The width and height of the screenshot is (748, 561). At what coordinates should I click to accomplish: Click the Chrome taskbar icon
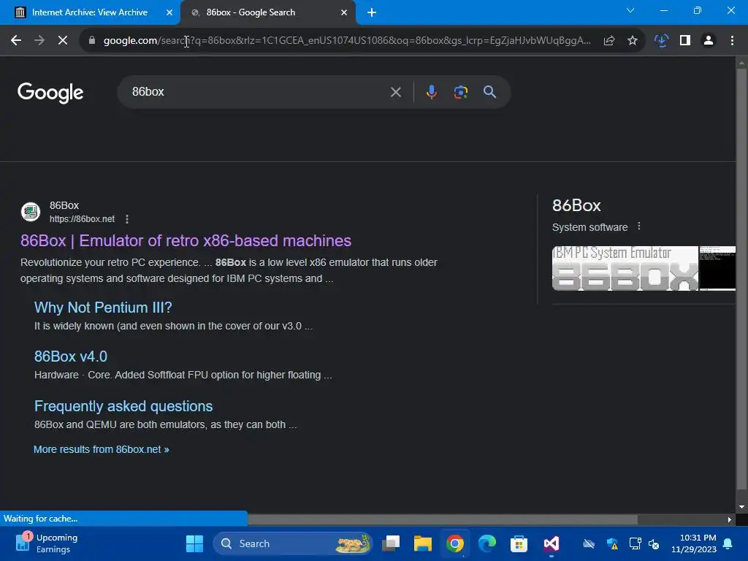[x=455, y=543]
